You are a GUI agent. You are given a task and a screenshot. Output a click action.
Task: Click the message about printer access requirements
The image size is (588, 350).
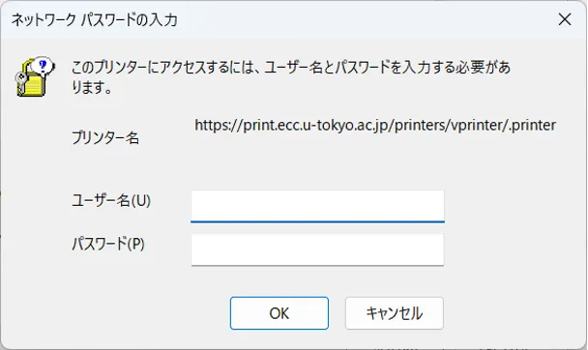click(x=291, y=77)
